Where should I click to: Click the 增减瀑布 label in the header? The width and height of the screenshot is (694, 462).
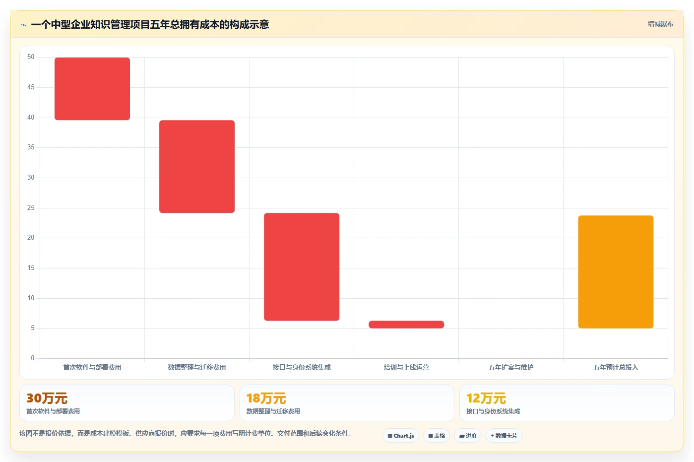click(x=660, y=24)
